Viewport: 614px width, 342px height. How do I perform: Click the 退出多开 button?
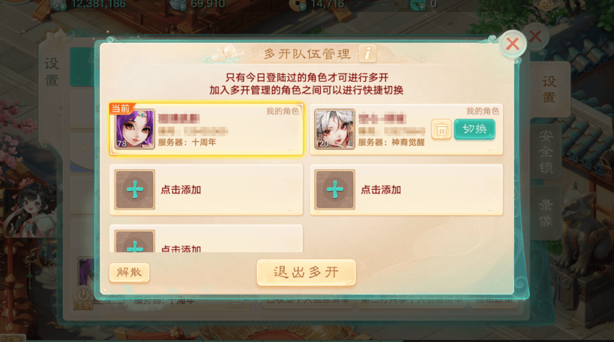[x=306, y=273]
